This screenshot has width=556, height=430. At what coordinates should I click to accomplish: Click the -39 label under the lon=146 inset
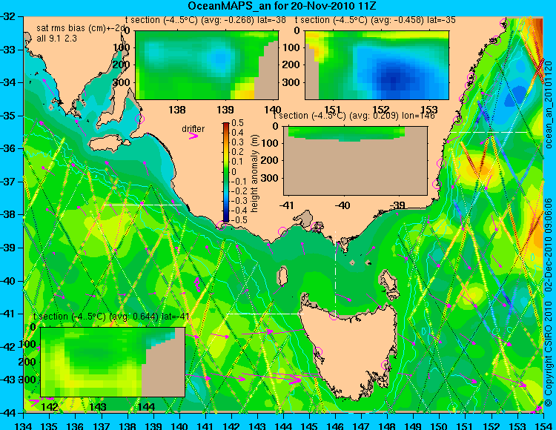398,205
